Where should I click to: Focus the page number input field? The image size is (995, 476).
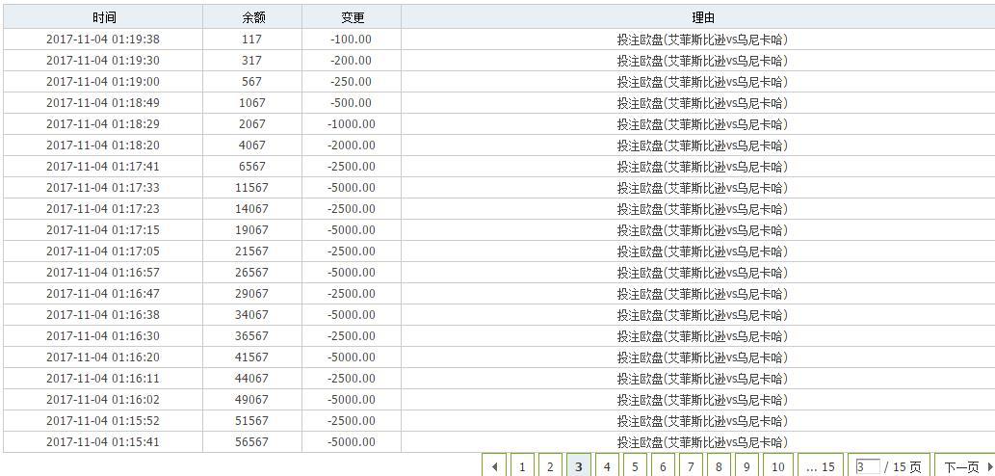point(868,467)
